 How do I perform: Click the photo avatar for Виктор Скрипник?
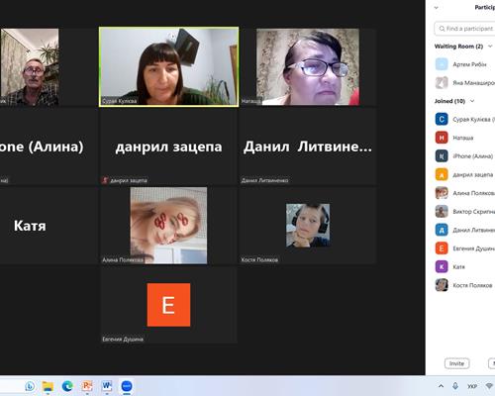442,212
